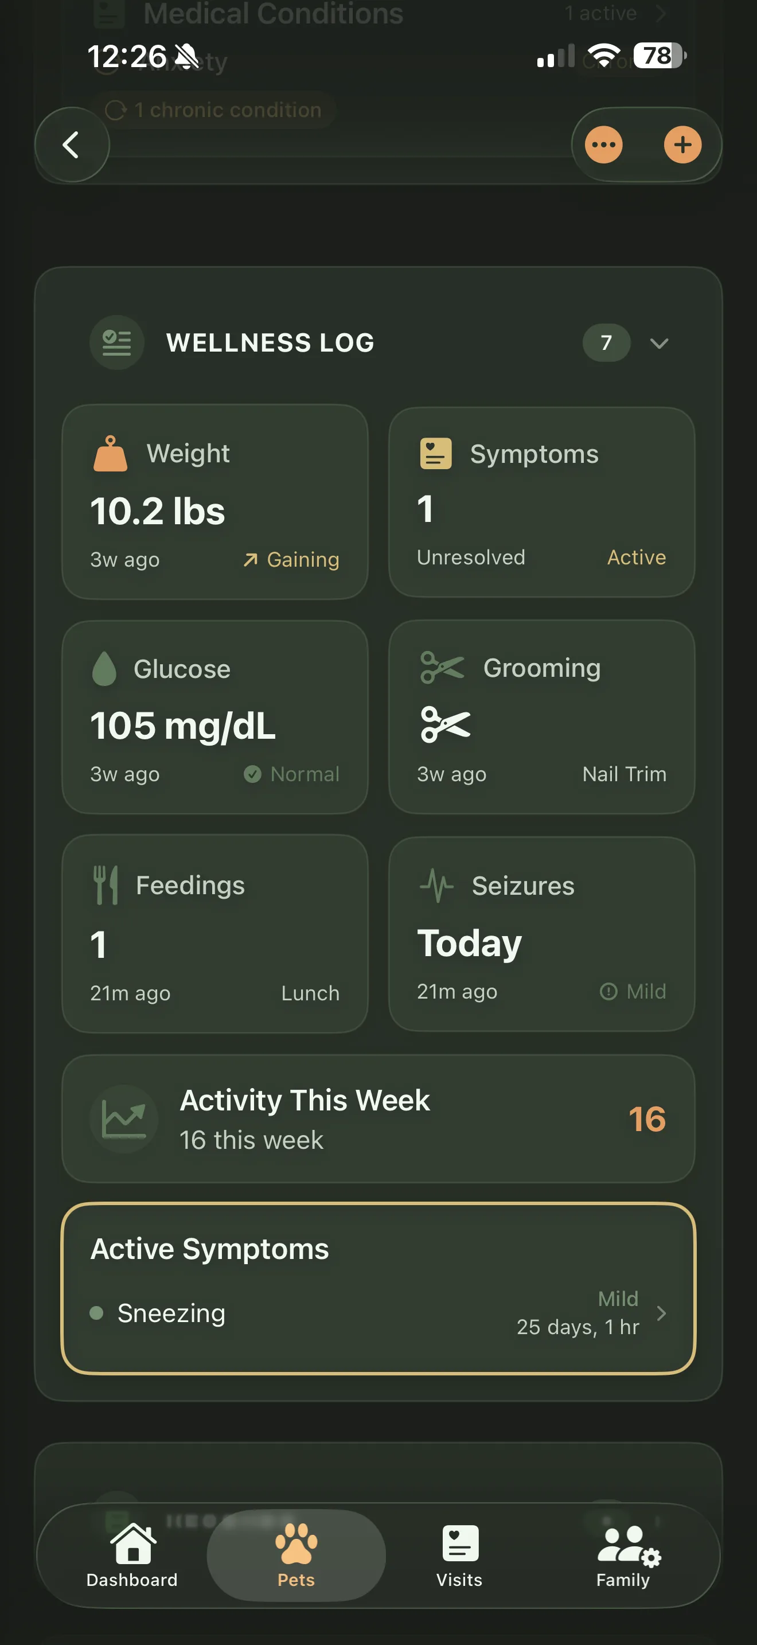Open the orange more options menu

tap(604, 145)
